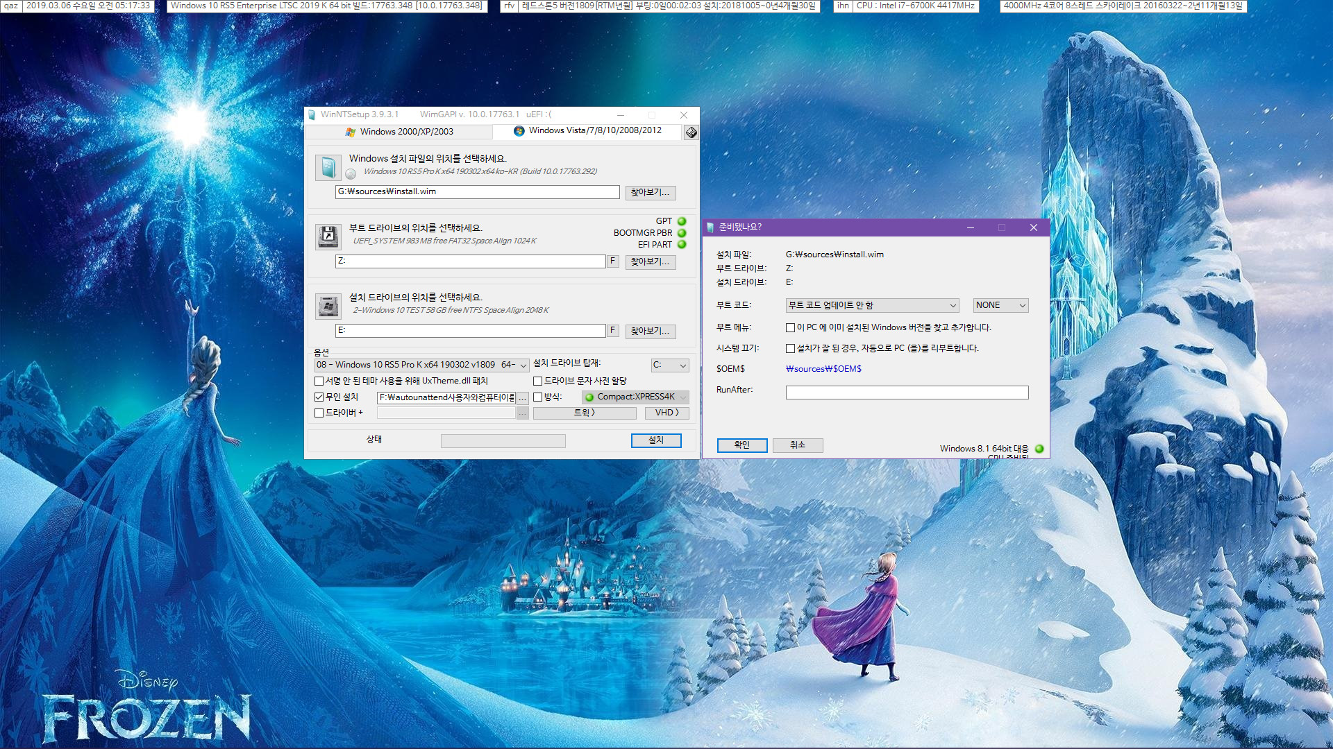Open the NONE dropdown in the dialog
Image resolution: width=1333 pixels, height=749 pixels.
coord(1000,305)
